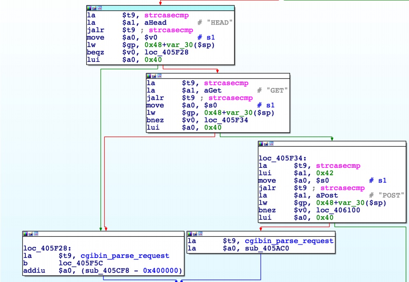Follow the loc_406100 branch target
Viewport: 409px width, 282px height.
(338, 210)
